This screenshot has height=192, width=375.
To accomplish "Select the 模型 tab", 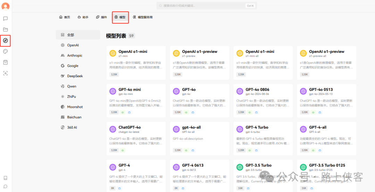I will (x=120, y=17).
